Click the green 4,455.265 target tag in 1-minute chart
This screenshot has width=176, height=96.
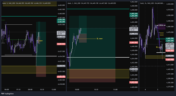[x=134, y=14]
